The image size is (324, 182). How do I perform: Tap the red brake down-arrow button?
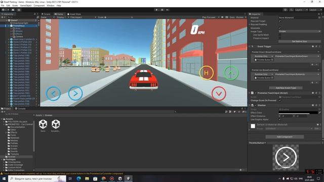coord(219,94)
